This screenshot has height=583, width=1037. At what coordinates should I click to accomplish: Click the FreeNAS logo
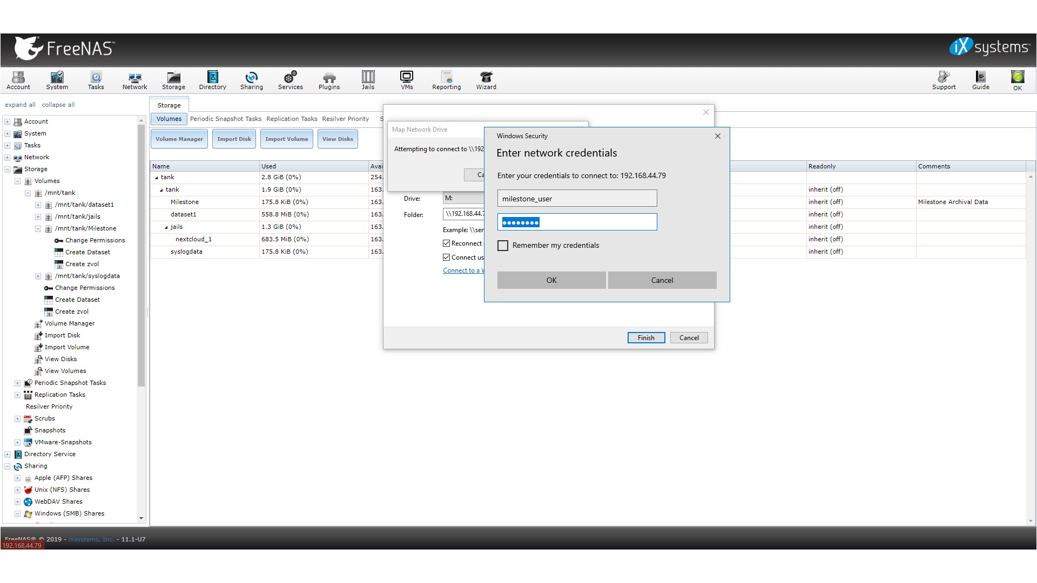pos(64,49)
